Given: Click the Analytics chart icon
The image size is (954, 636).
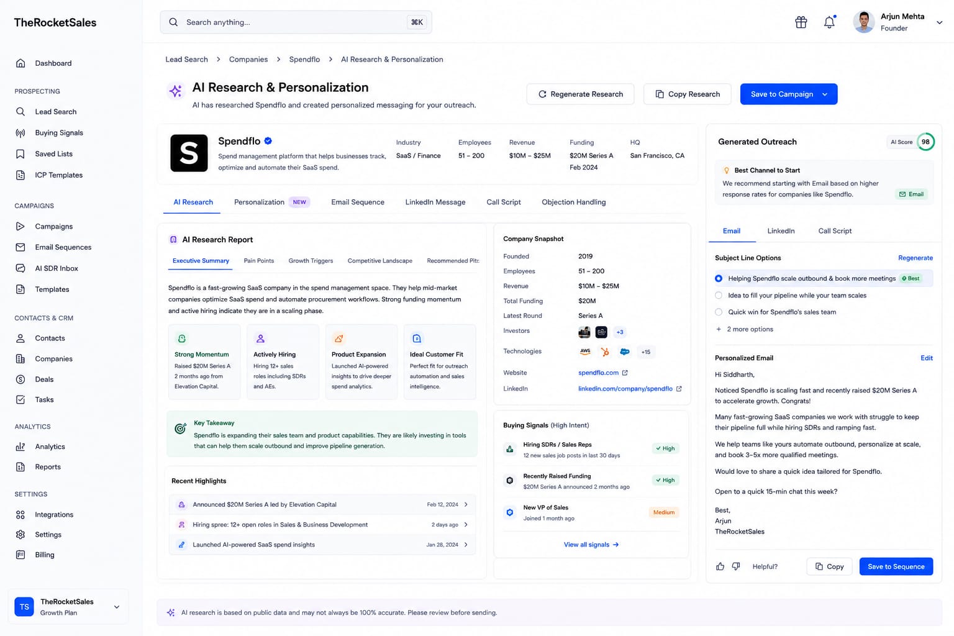Looking at the screenshot, I should pyautogui.click(x=20, y=447).
